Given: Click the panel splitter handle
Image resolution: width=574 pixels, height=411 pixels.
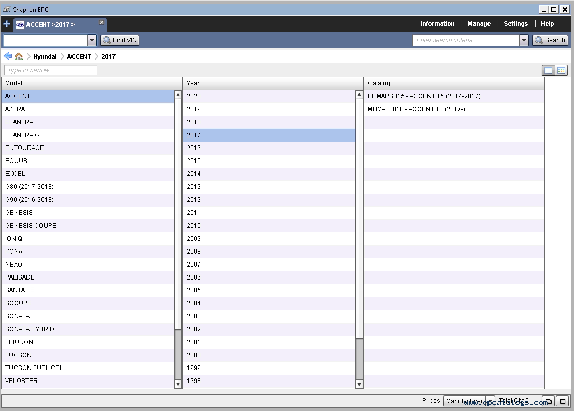Looking at the screenshot, I should (286, 392).
